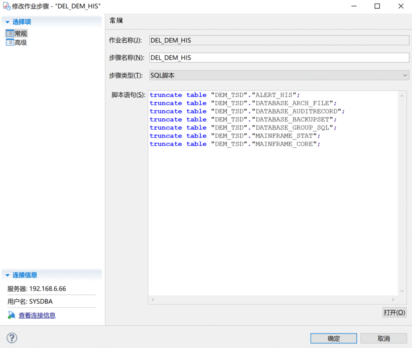This screenshot has width=412, height=348.
Task: Click the horizontal scrollbar's left arrow
Action: click(x=152, y=300)
